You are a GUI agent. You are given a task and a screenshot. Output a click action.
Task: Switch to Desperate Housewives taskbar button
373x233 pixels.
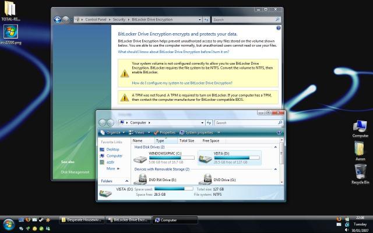point(82,220)
